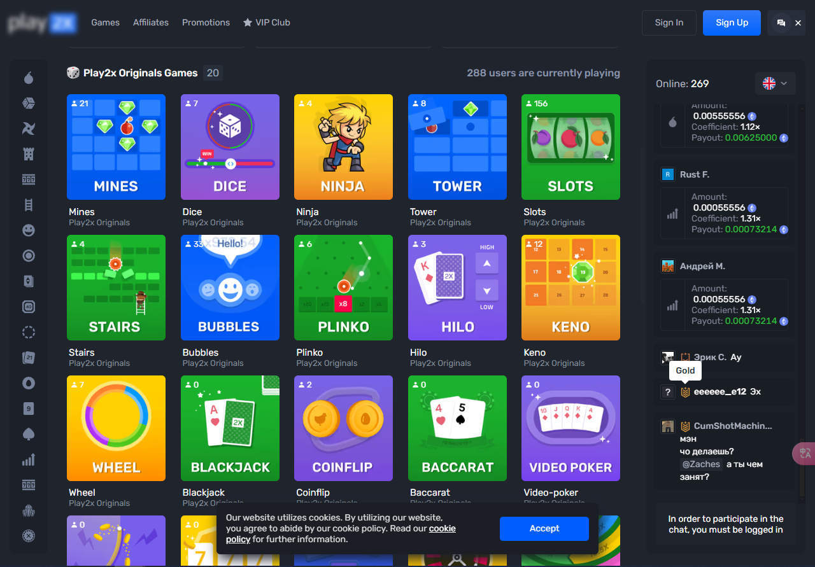
Task: Click the Эрик С. chat username
Action: 710,357
